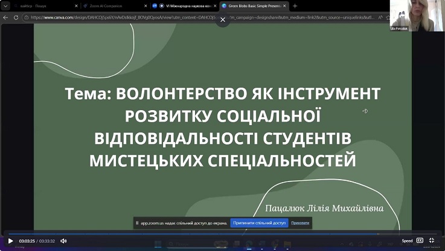Open a new browser tab
This screenshot has width=445, height=251.
click(x=295, y=5)
